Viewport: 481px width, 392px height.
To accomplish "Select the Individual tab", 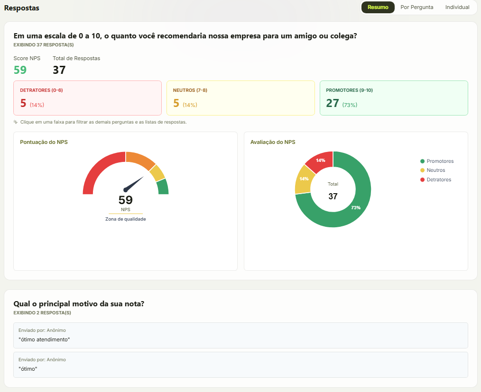I will point(457,8).
